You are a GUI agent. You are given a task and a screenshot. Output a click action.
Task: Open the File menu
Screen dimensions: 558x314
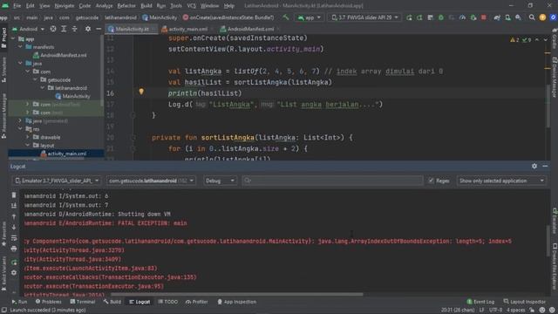tap(17, 6)
